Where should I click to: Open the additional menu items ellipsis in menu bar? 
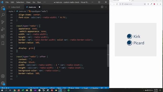tap(45, 2)
